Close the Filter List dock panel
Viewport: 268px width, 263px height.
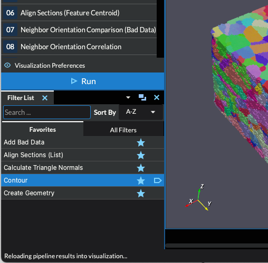[x=157, y=97]
